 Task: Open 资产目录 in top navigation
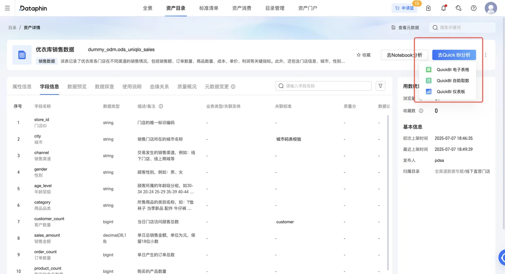pyautogui.click(x=176, y=8)
